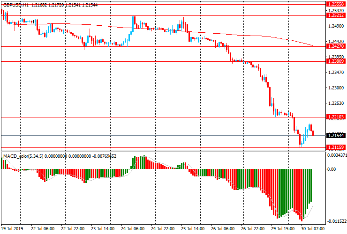Click the 25 Jul 14:00 time label
This screenshot has width=347, height=234.
[193, 228]
